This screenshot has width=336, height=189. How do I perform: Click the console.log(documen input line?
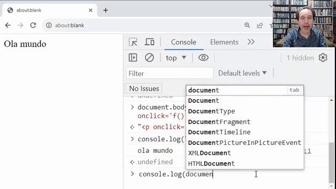[x=176, y=174]
